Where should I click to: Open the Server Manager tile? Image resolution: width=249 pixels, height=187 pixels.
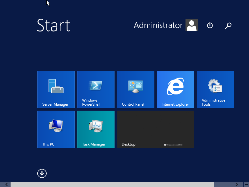click(56, 89)
